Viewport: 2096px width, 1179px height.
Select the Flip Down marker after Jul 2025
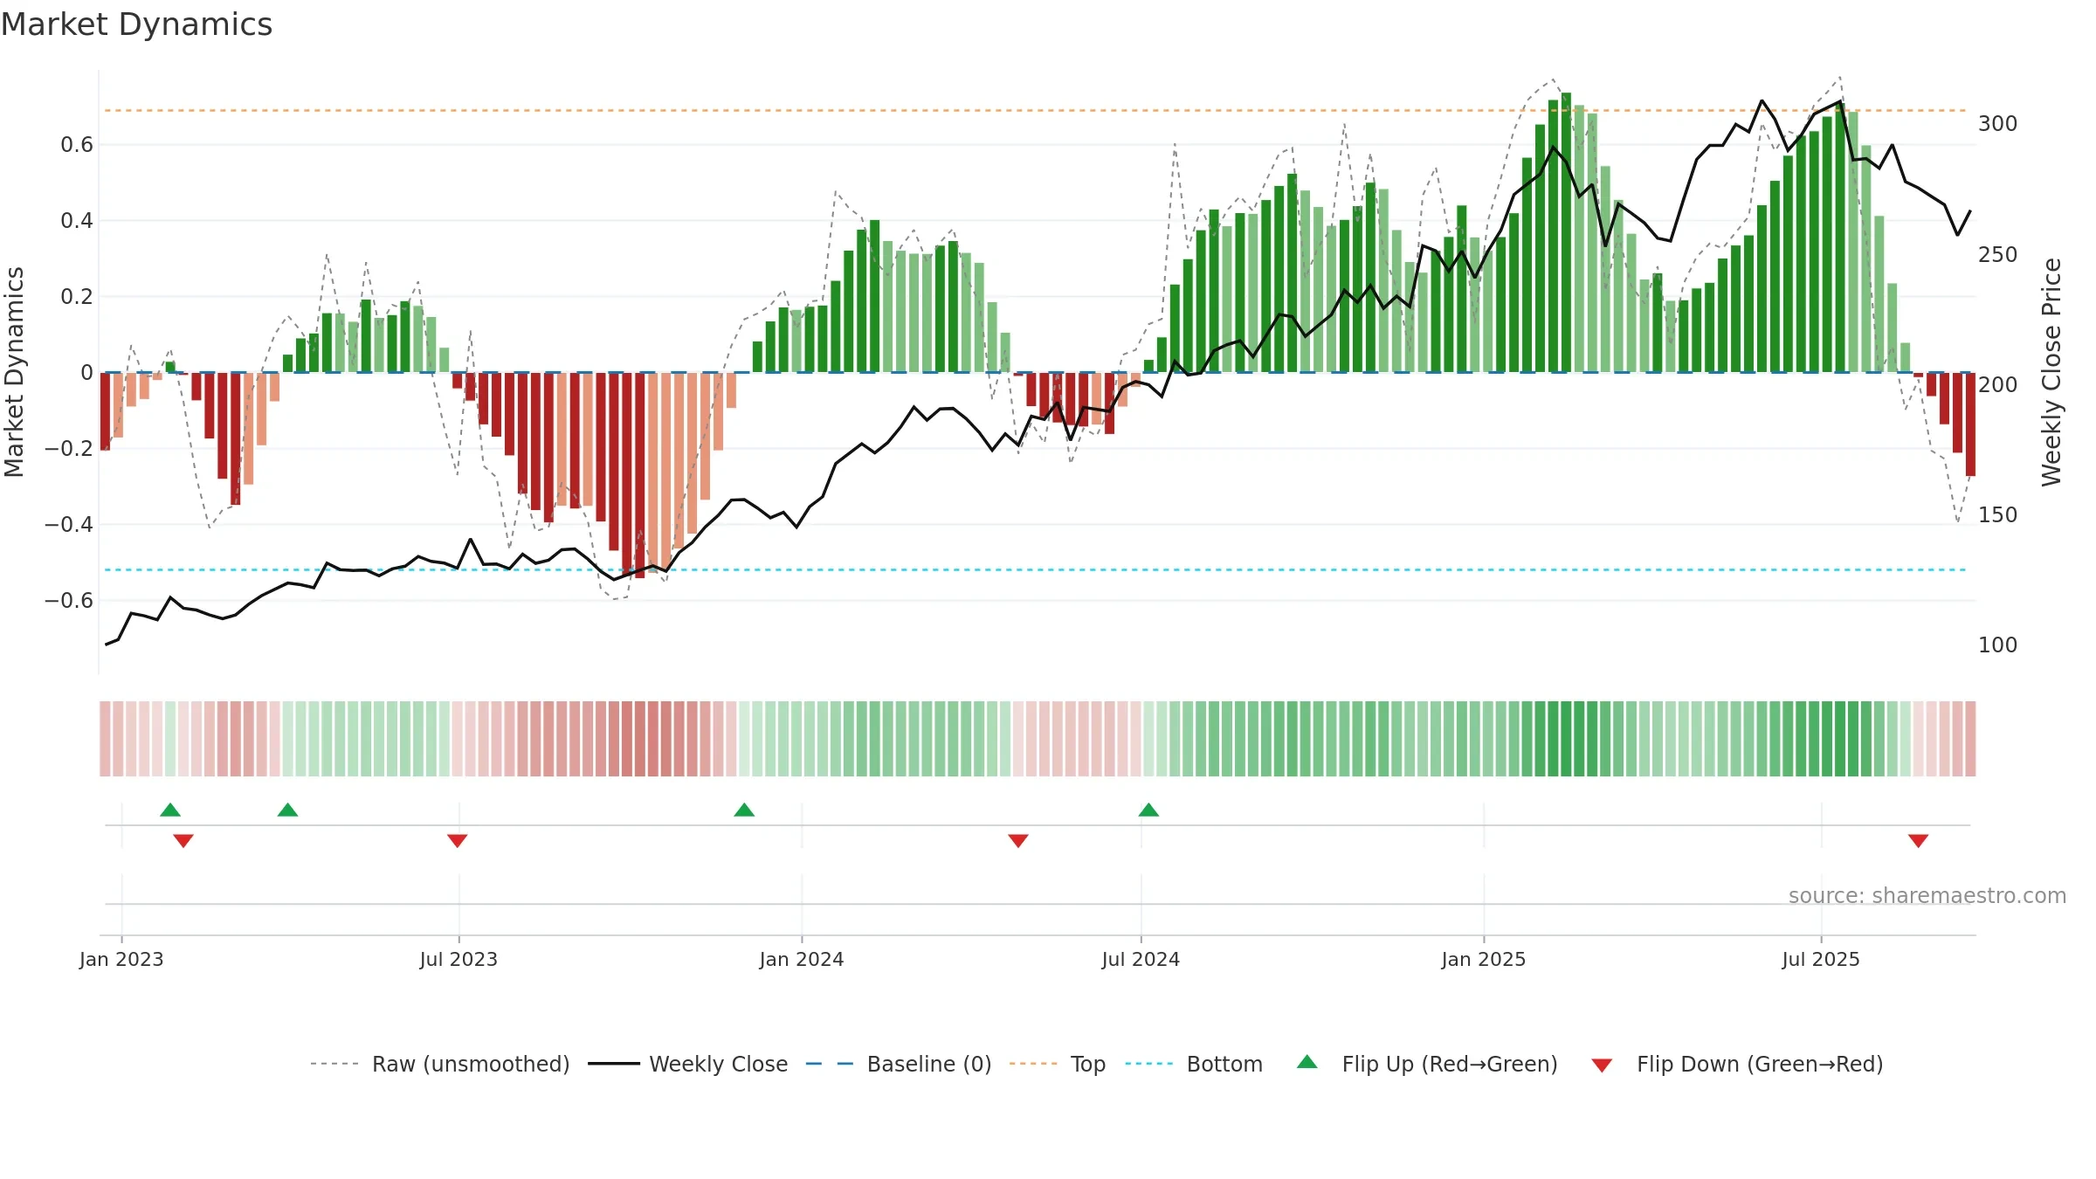[x=1919, y=841]
